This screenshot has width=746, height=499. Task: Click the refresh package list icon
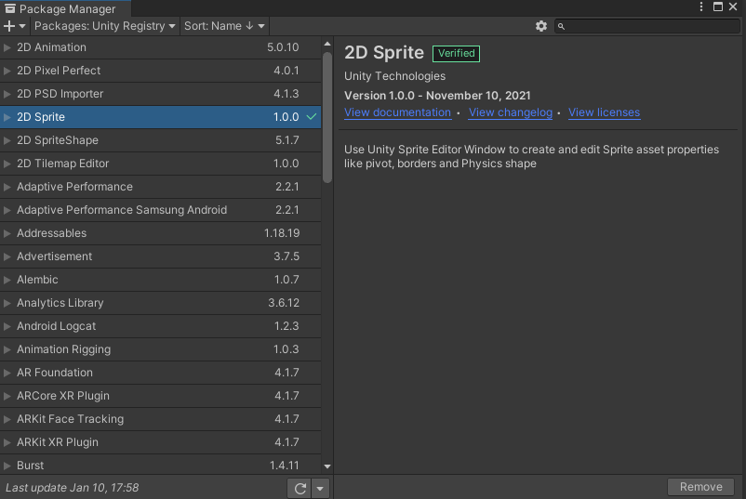300,488
